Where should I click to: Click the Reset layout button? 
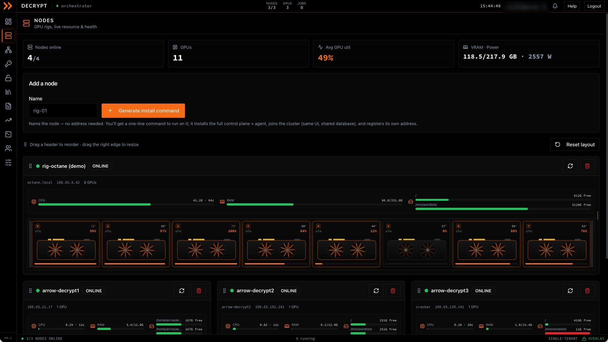tap(575, 144)
